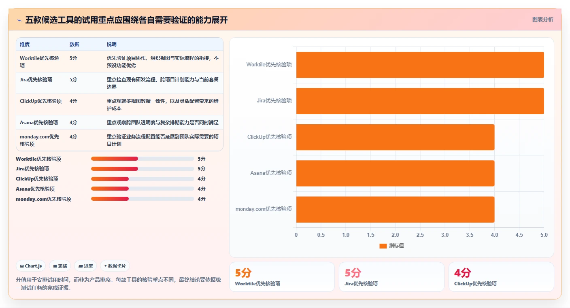Open the 5分 Jira优先核验项 data card
This screenshot has height=308, width=570.
coord(391,277)
